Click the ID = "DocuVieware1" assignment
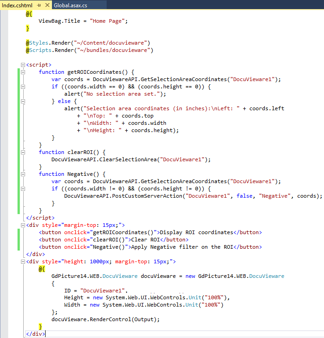324x338 pixels. click(x=96, y=291)
